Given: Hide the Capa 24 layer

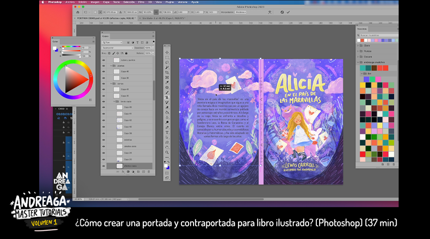Looking at the screenshot, I should (x=103, y=152).
